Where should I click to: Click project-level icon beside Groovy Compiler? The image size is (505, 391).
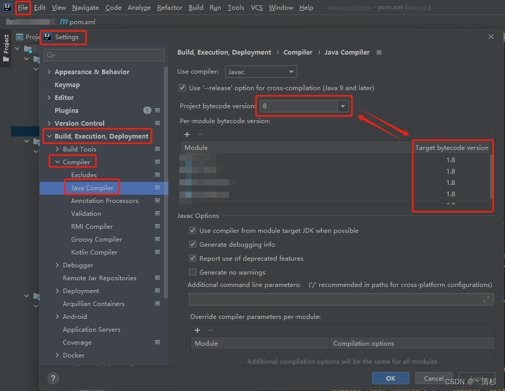tap(158, 239)
